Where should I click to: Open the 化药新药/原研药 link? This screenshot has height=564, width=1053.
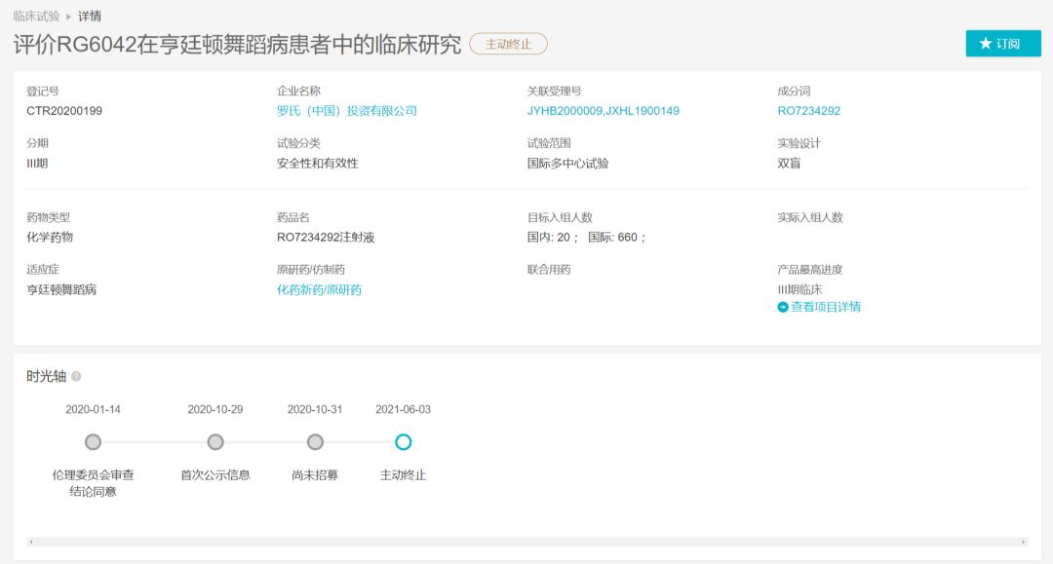(x=319, y=289)
